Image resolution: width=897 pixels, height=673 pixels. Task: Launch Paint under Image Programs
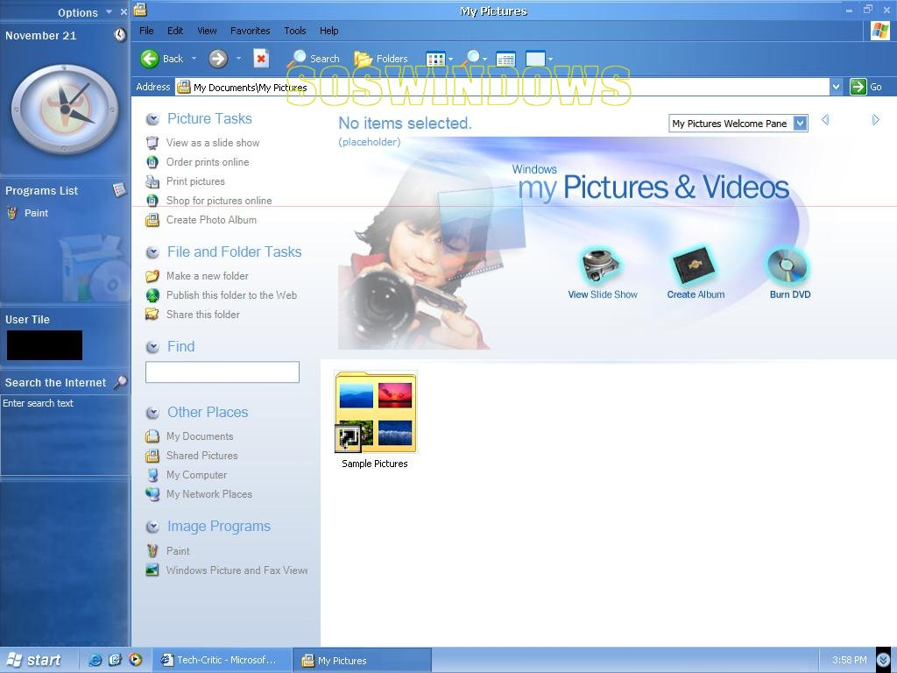click(x=178, y=551)
